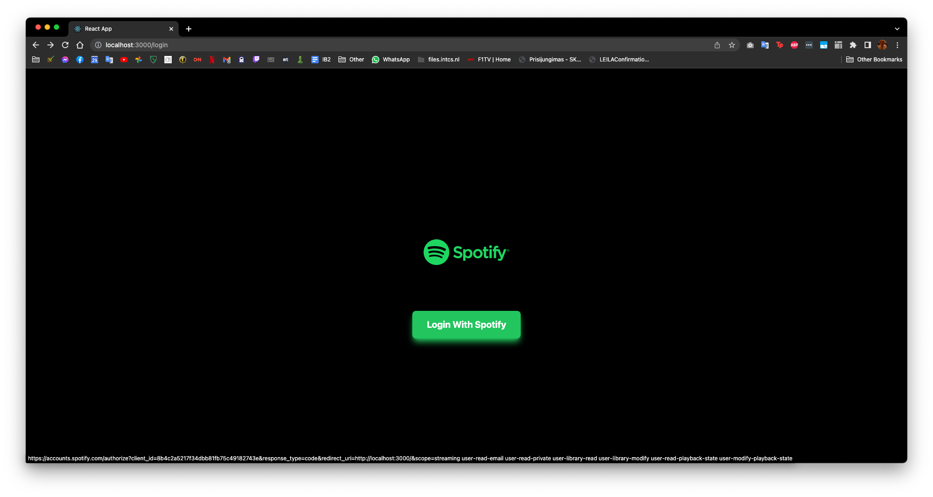This screenshot has width=933, height=497.
Task: Toggle the browser side panel
Action: (x=868, y=45)
